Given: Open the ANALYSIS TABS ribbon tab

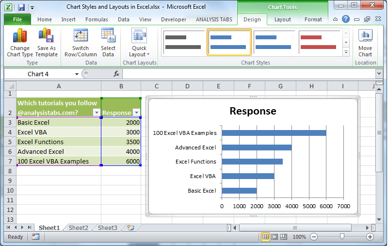Looking at the screenshot, I should [x=214, y=19].
